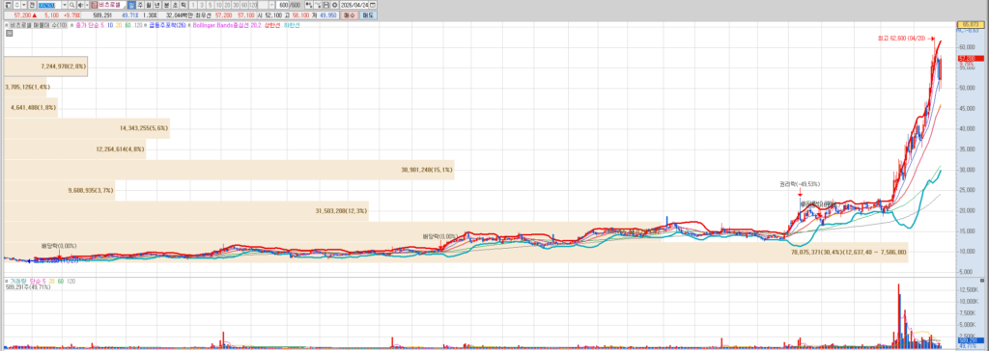Click the volume profile bar 31,503,200(12.3%)

click(186, 210)
